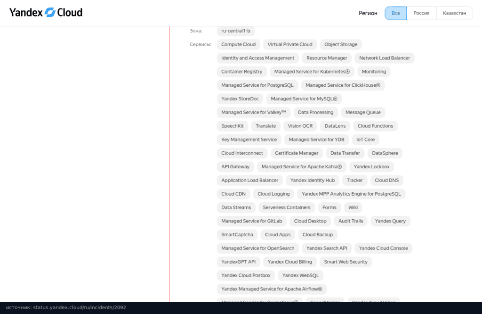Click the SmartCaptcha service tag
482x314 pixels.
click(x=237, y=235)
